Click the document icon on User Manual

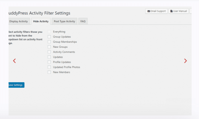[171, 11]
